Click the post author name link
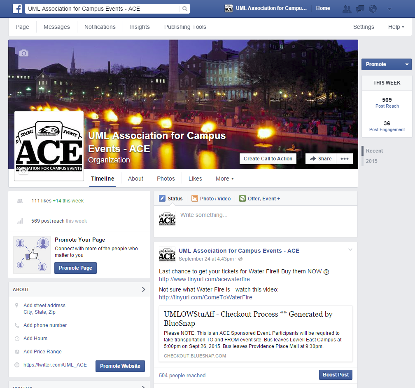This screenshot has height=388, width=415. coord(239,251)
